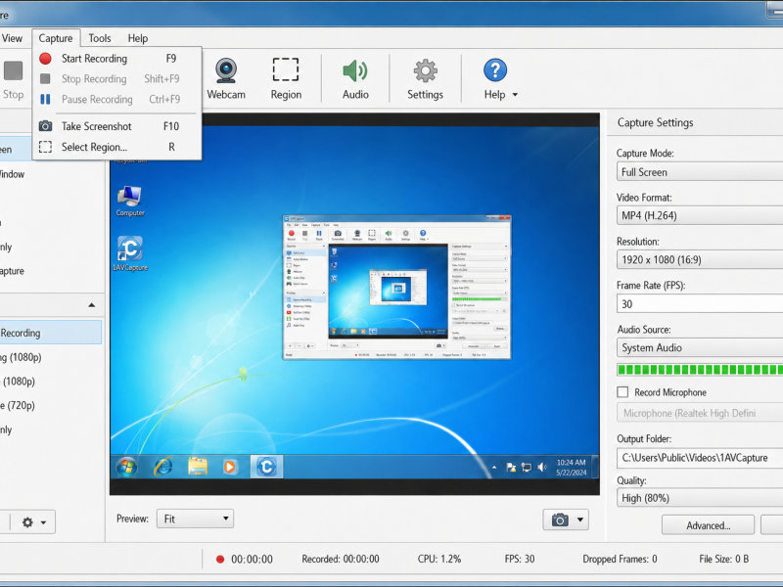Image resolution: width=783 pixels, height=587 pixels.
Task: Open the Capture Mode dropdown
Action: coord(700,172)
